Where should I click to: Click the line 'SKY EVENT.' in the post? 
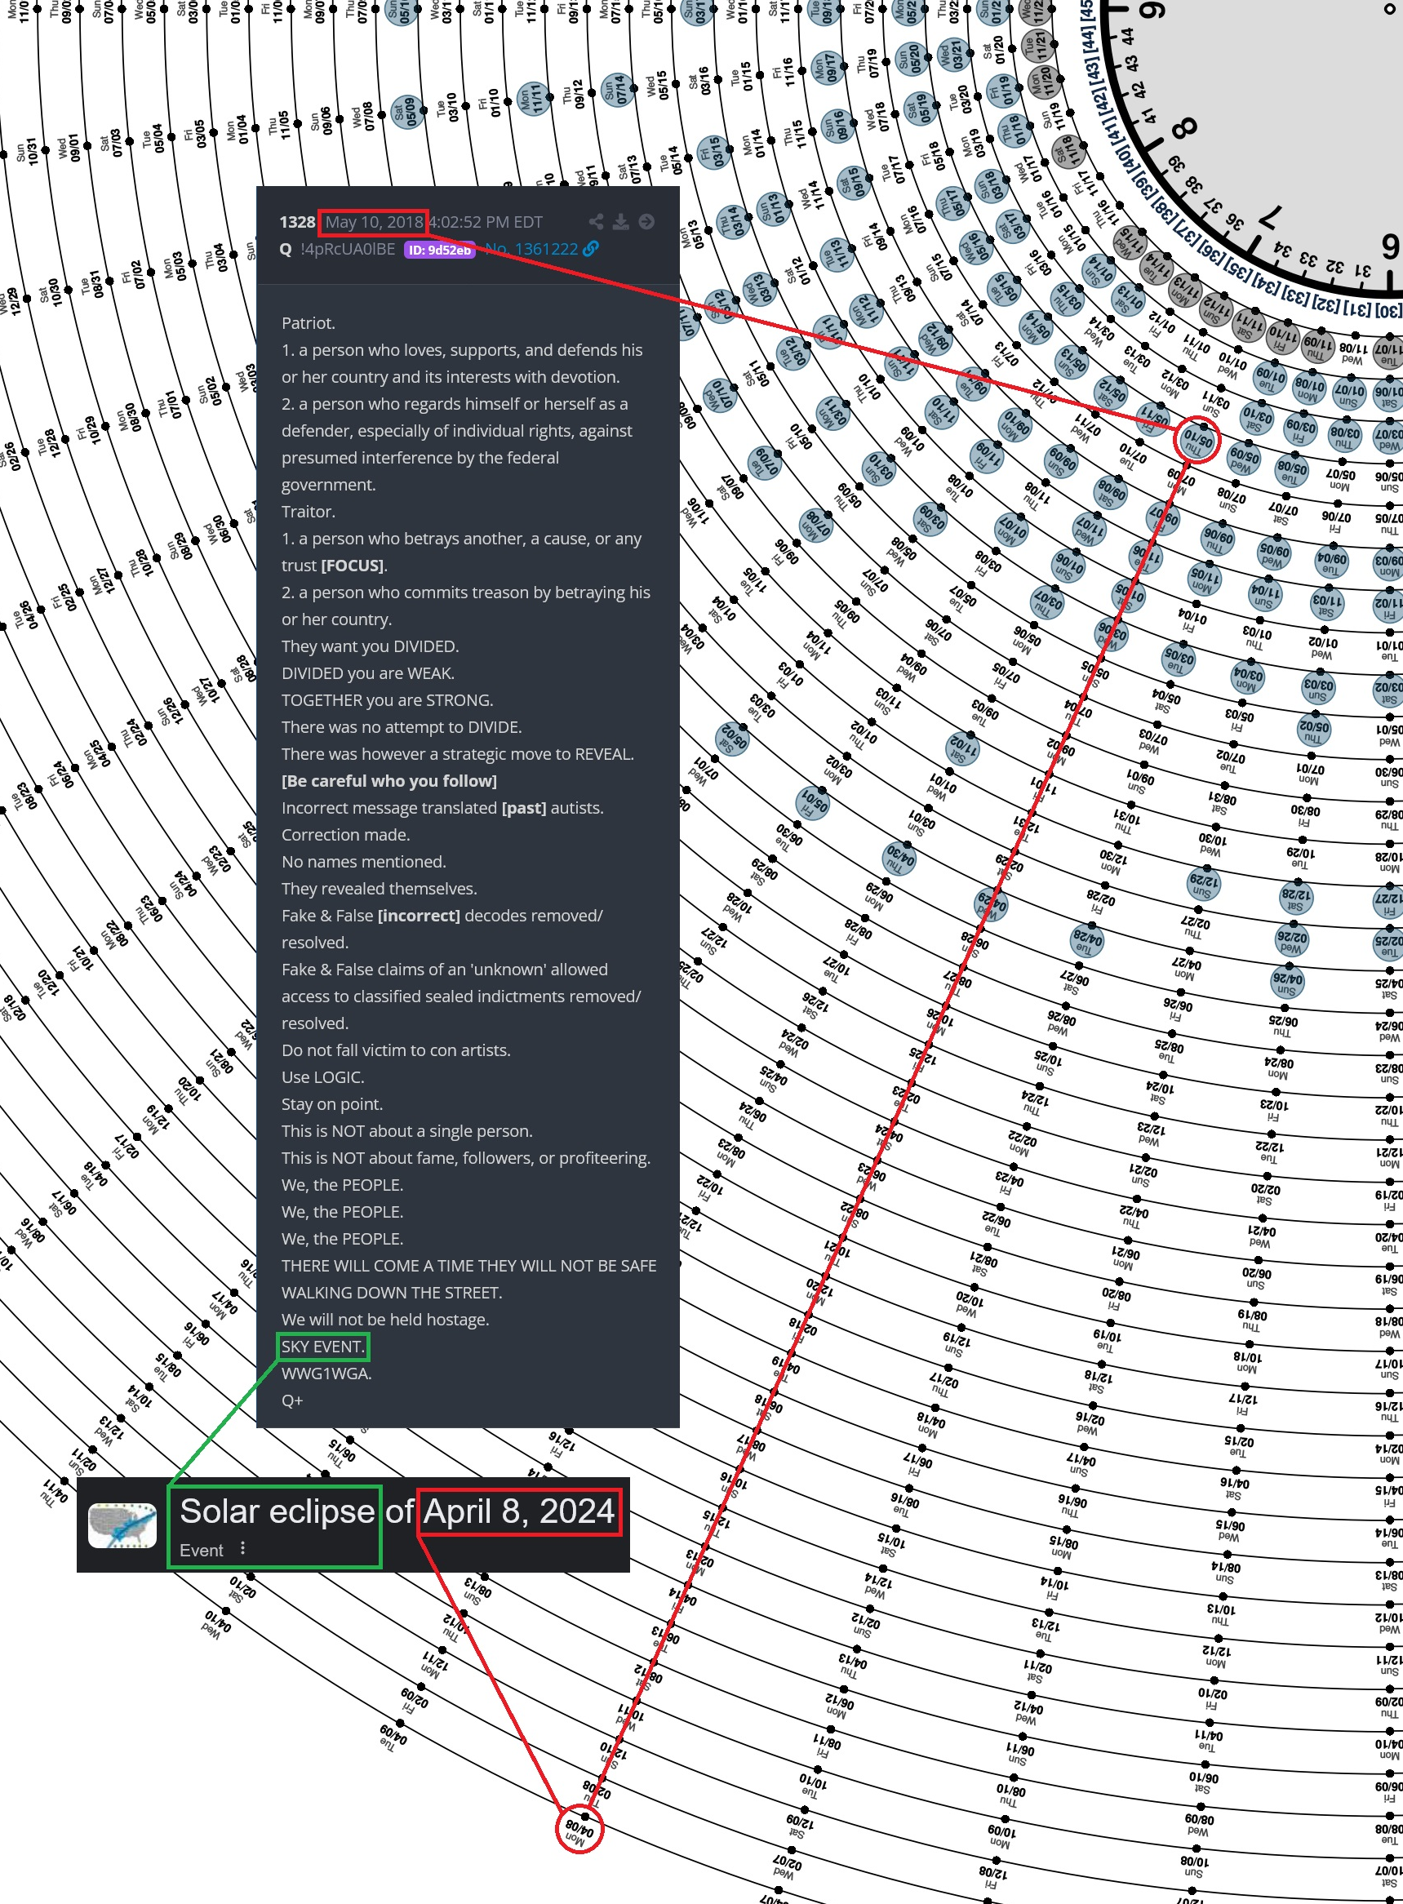322,1346
